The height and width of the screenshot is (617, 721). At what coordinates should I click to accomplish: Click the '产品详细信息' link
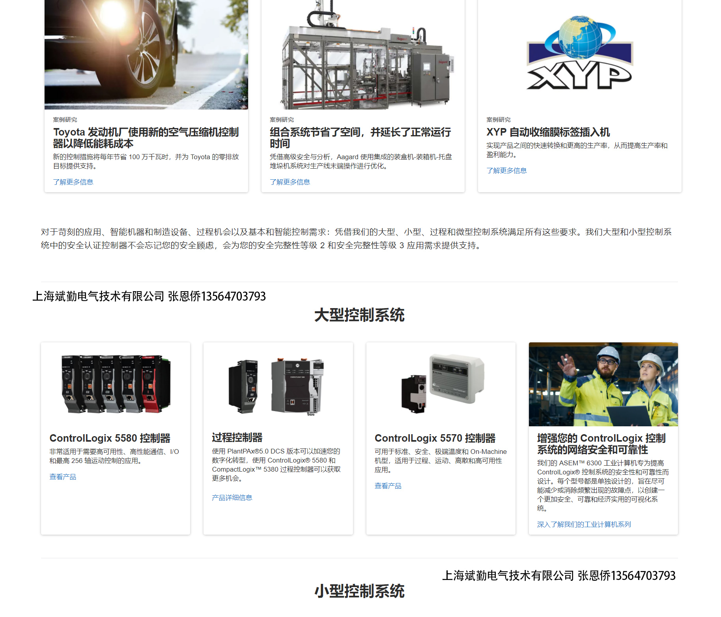(x=232, y=498)
